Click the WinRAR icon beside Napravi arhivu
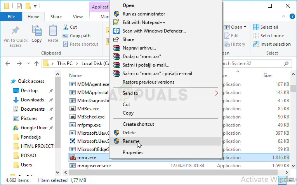Viewport: 297px width, 185px height. tap(116, 48)
